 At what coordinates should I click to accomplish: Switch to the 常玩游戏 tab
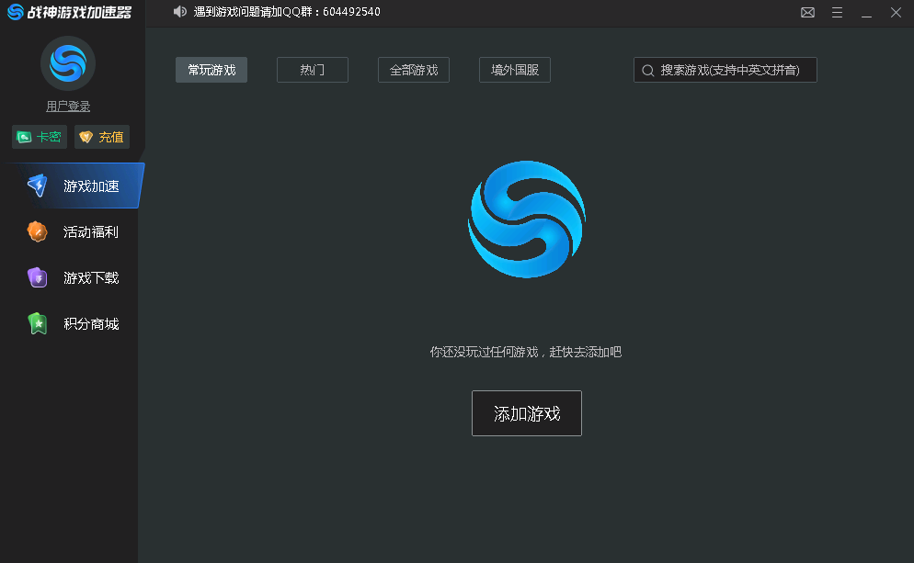[211, 70]
